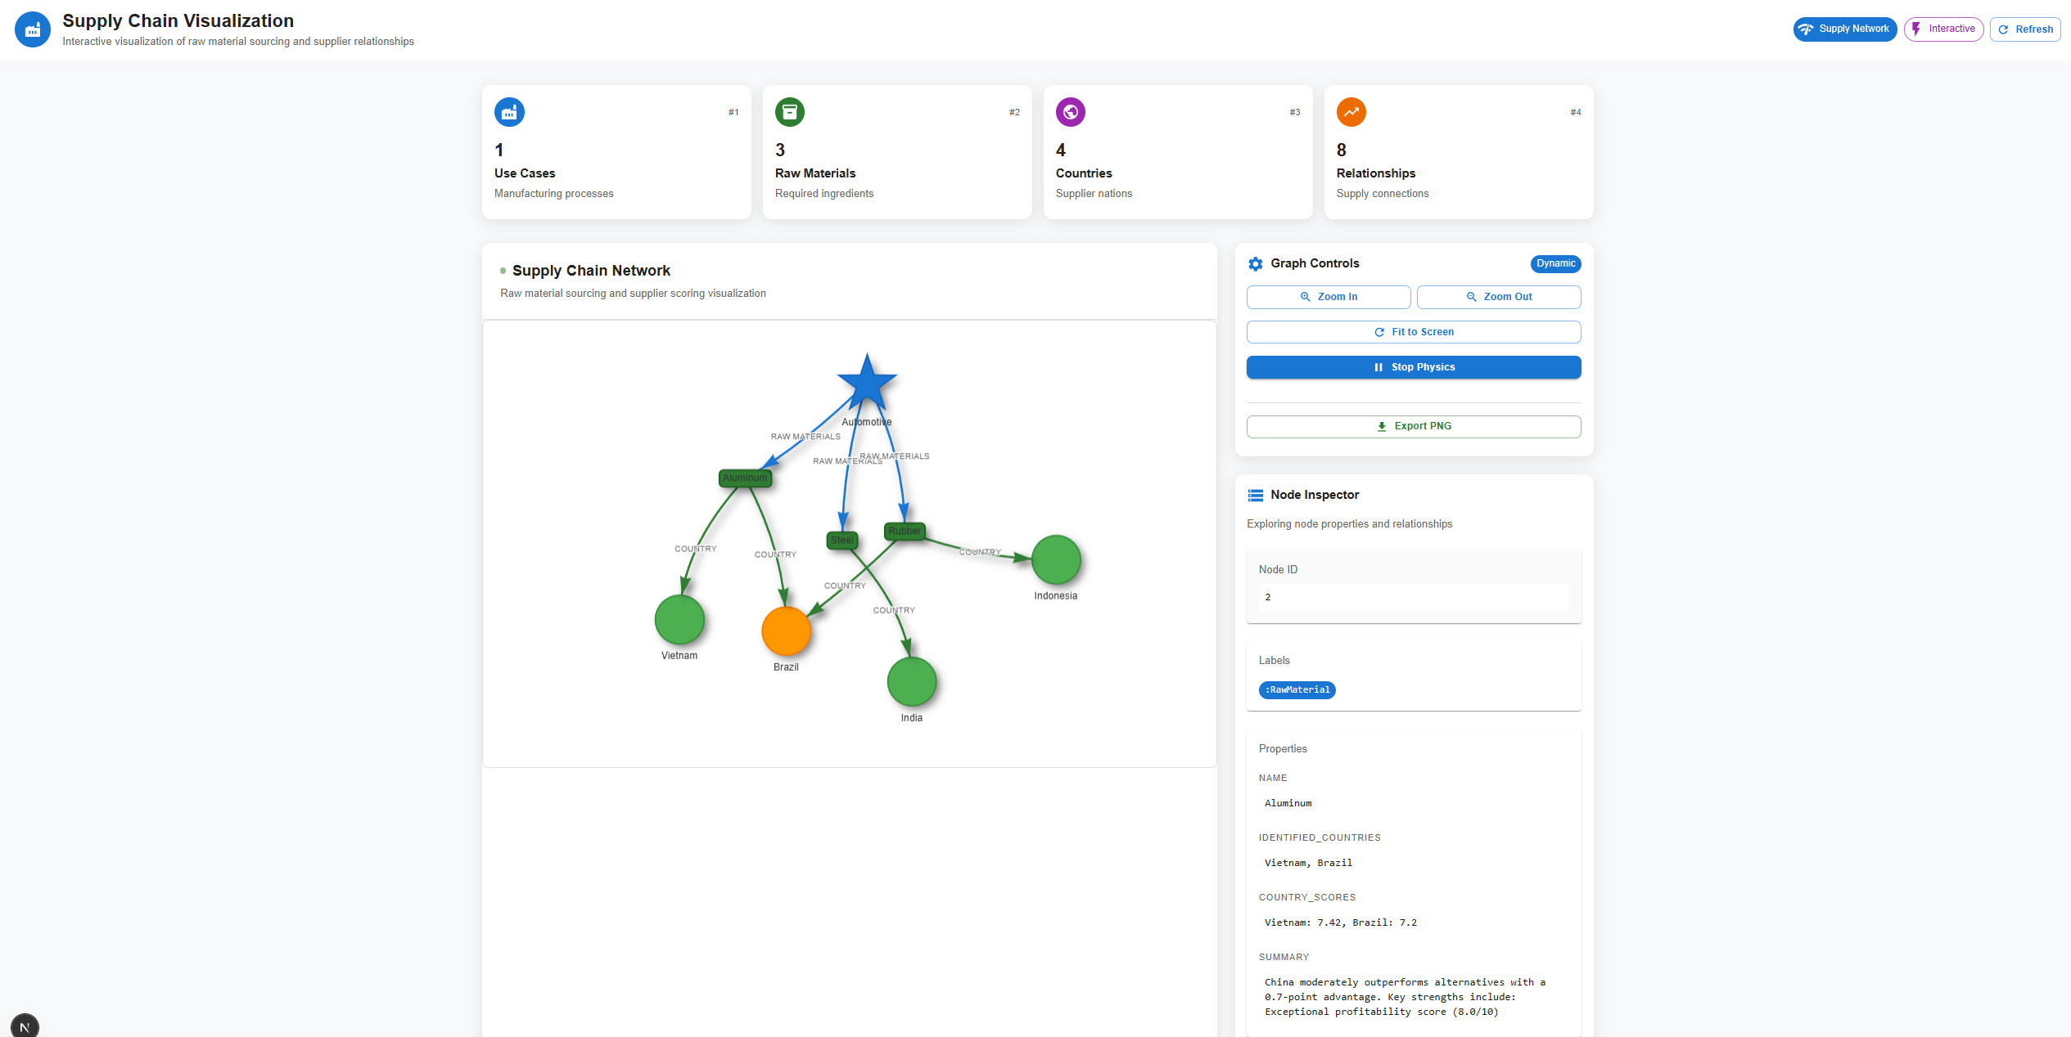Screen dimensions: 2071x1037
Task: Click the blue Use Cases card icon
Action: click(x=509, y=112)
